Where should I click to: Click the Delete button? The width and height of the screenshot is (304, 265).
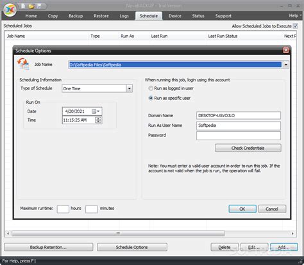[224, 247]
